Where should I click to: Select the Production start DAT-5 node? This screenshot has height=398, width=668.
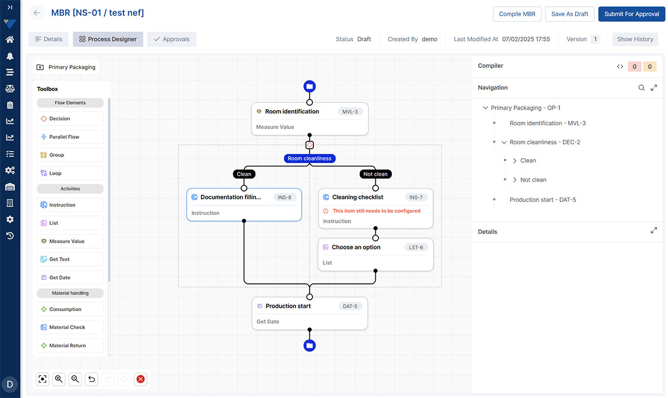click(x=310, y=313)
